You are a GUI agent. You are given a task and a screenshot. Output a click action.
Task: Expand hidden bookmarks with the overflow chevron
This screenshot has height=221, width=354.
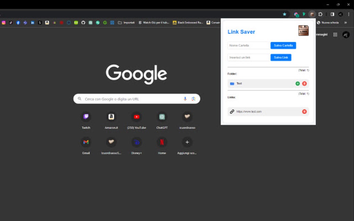point(345,22)
